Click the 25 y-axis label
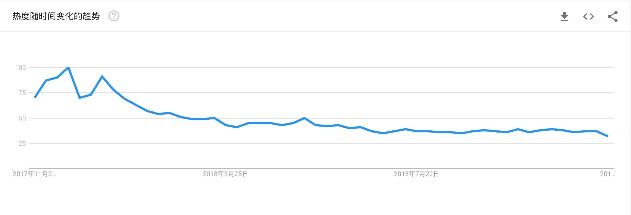Screen dimensions: 631x215 click(22, 144)
